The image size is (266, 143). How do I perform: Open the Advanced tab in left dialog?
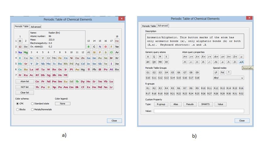[x=36, y=27]
